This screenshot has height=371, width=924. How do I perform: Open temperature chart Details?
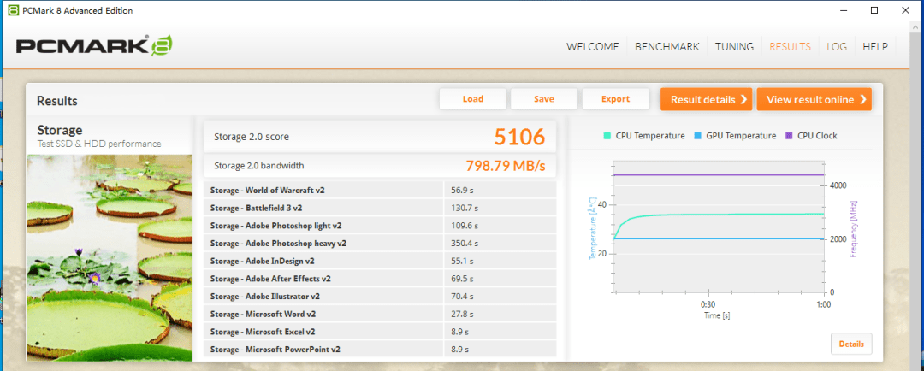(x=851, y=344)
